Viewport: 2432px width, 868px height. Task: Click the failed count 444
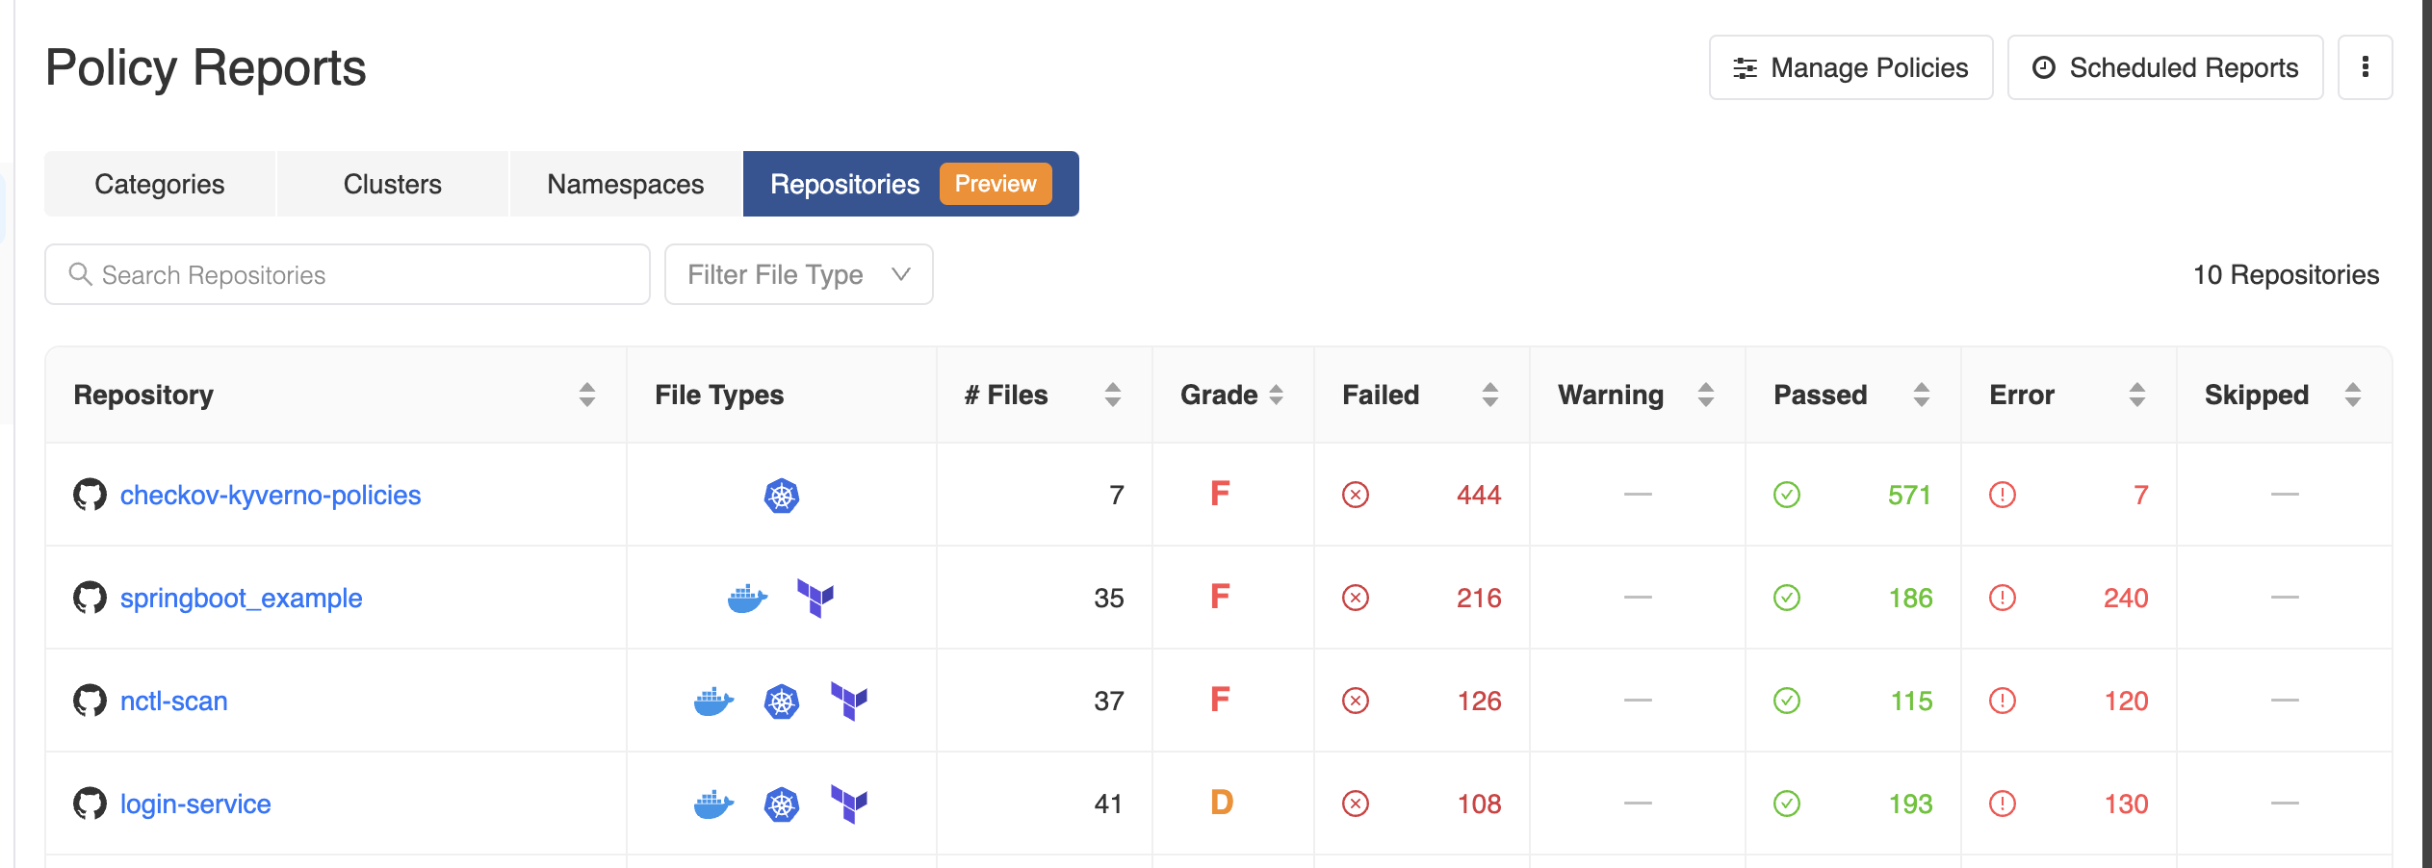click(x=1479, y=495)
